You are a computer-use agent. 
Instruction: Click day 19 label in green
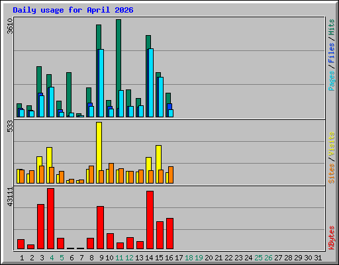pos(199,258)
